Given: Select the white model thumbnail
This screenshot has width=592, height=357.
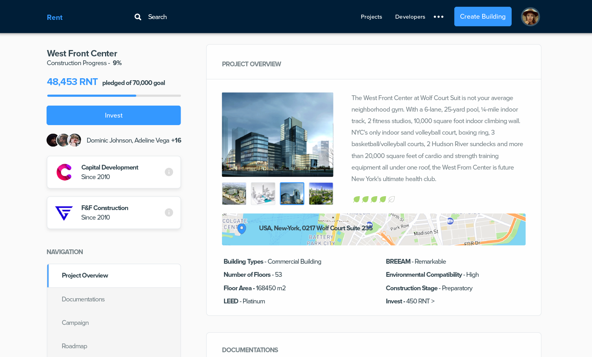Looking at the screenshot, I should point(263,193).
